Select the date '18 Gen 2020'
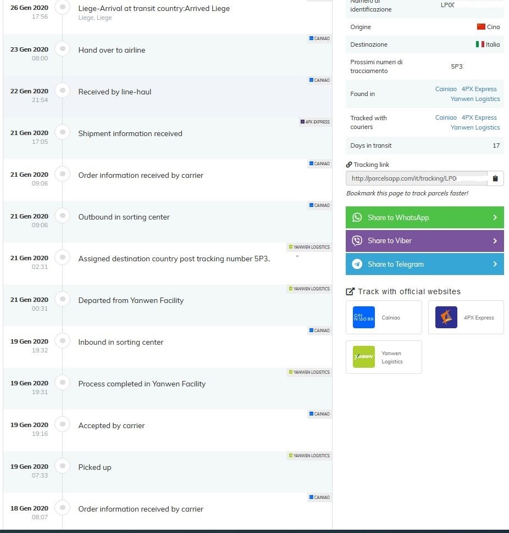This screenshot has width=509, height=533. coord(29,508)
